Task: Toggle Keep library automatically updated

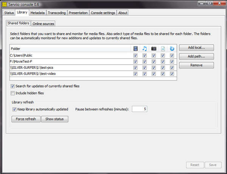Action: point(14,109)
